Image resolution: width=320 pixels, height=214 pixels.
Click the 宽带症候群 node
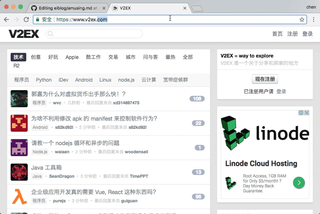[175, 80]
